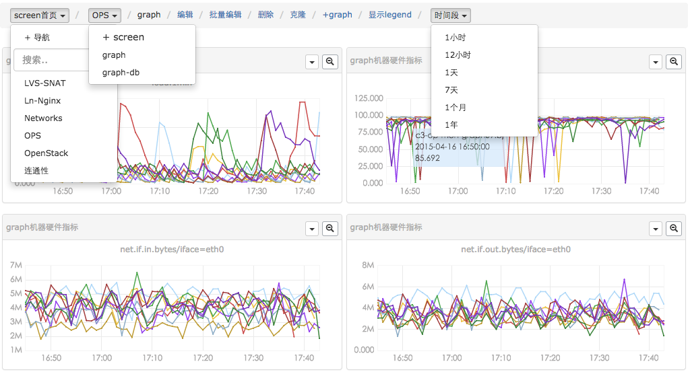Select 连通性 from the screen list

tap(36, 171)
